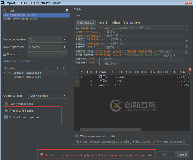Move quotation rule up with arrow icon
The height and width of the screenshot is (160, 193).
pos(58,68)
